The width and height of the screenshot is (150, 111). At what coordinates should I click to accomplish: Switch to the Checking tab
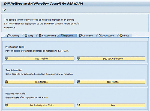13,36
